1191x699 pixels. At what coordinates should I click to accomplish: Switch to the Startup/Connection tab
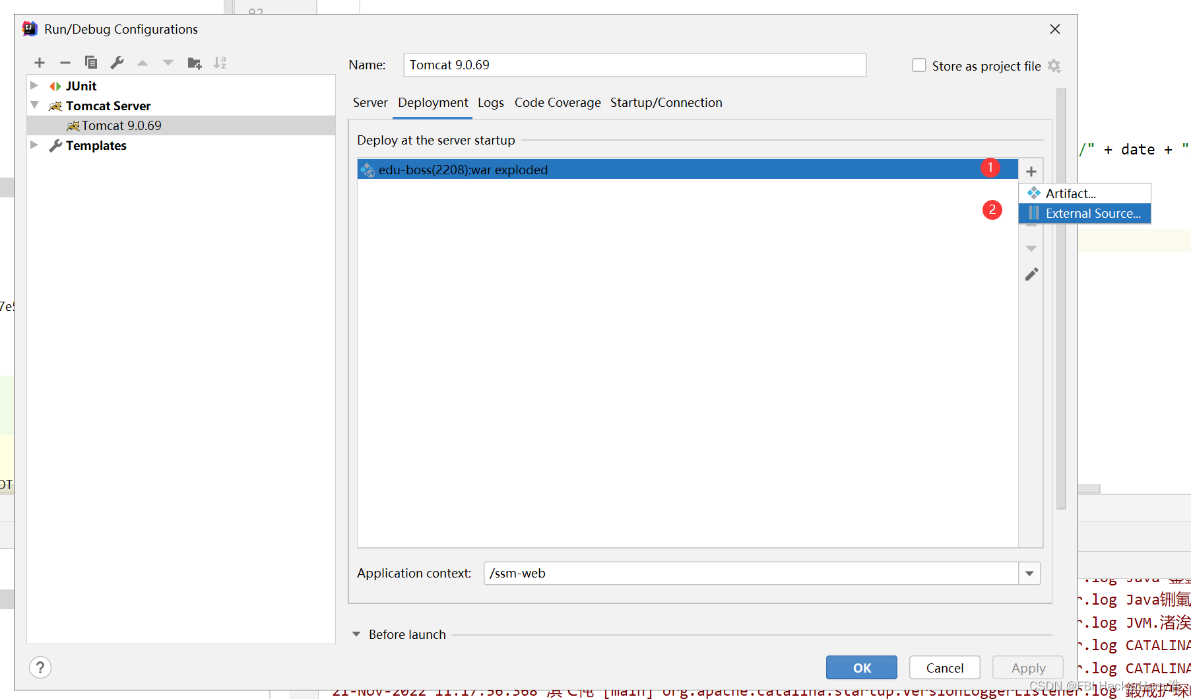(x=666, y=103)
